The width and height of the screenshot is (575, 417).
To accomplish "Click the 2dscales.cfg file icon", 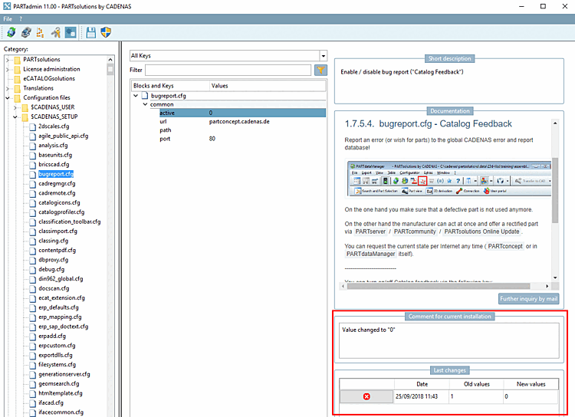I will pyautogui.click(x=33, y=126).
